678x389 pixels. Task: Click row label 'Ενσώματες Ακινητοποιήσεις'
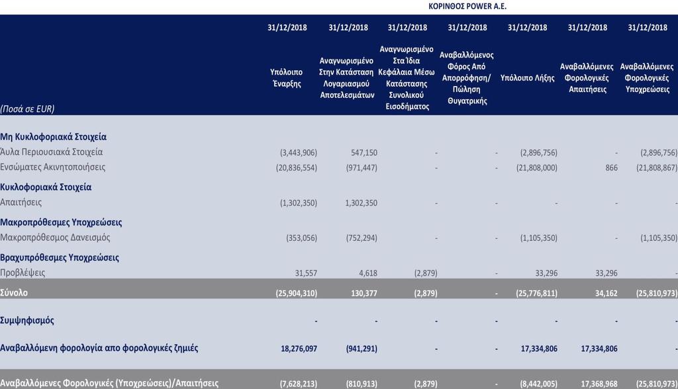(x=53, y=167)
